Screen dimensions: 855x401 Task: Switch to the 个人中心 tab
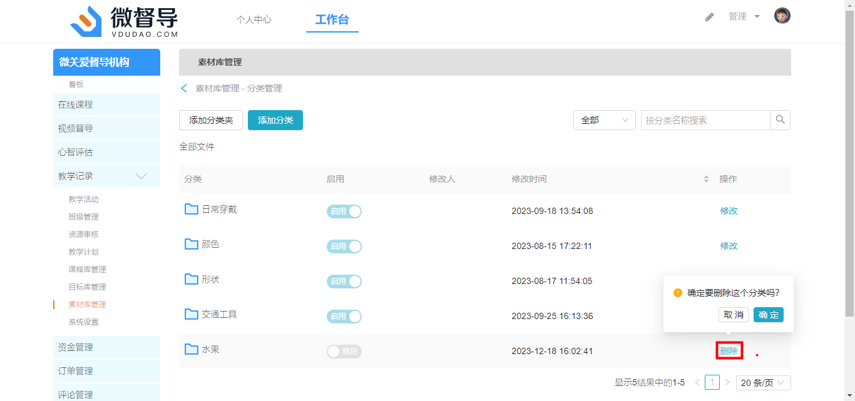253,19
